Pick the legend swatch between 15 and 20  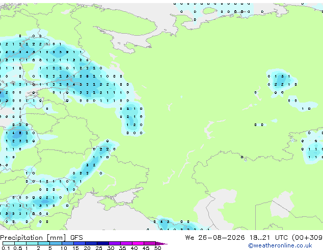coord(79,243)
